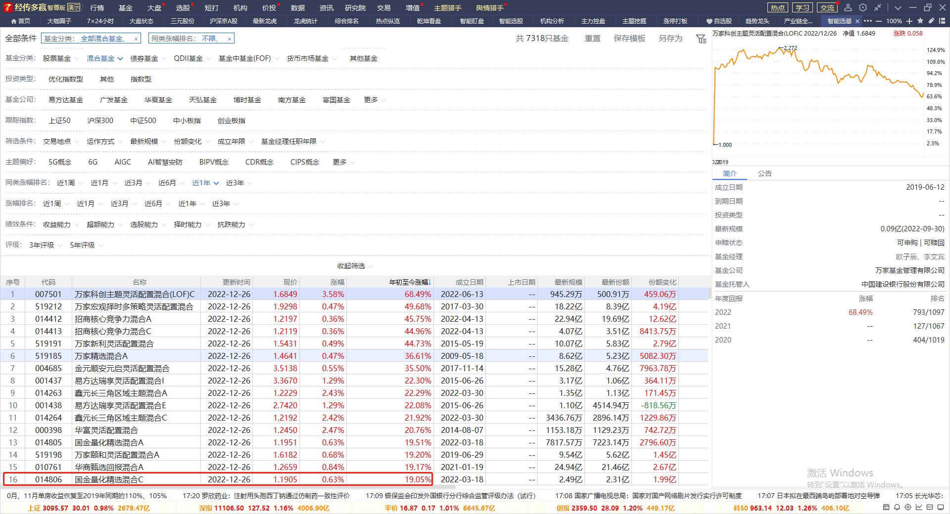Toggle the AIGC theme preference
Screen dimensions: 950x514
123,162
